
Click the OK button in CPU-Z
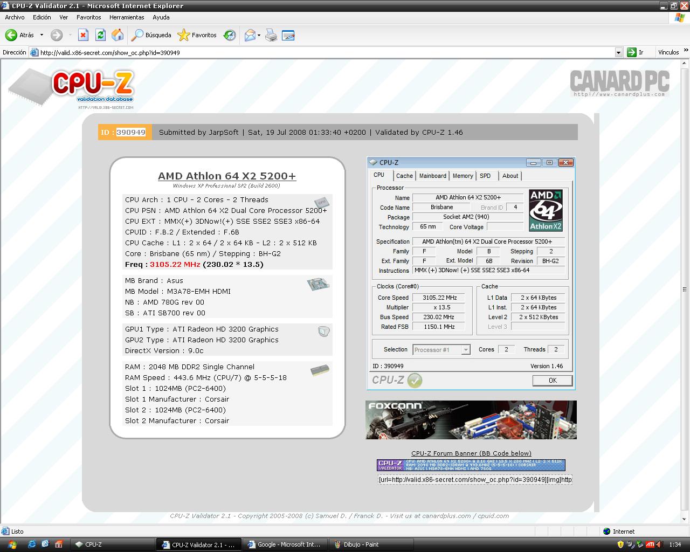(553, 380)
